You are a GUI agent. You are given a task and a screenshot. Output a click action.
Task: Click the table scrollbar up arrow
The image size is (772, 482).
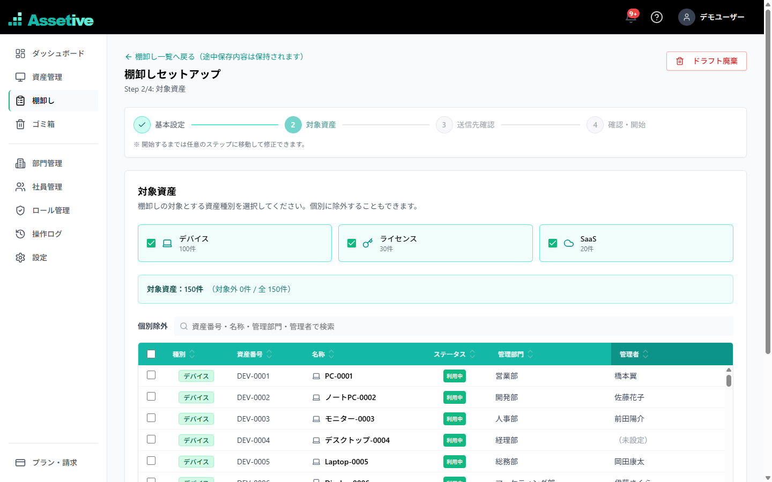(x=729, y=370)
